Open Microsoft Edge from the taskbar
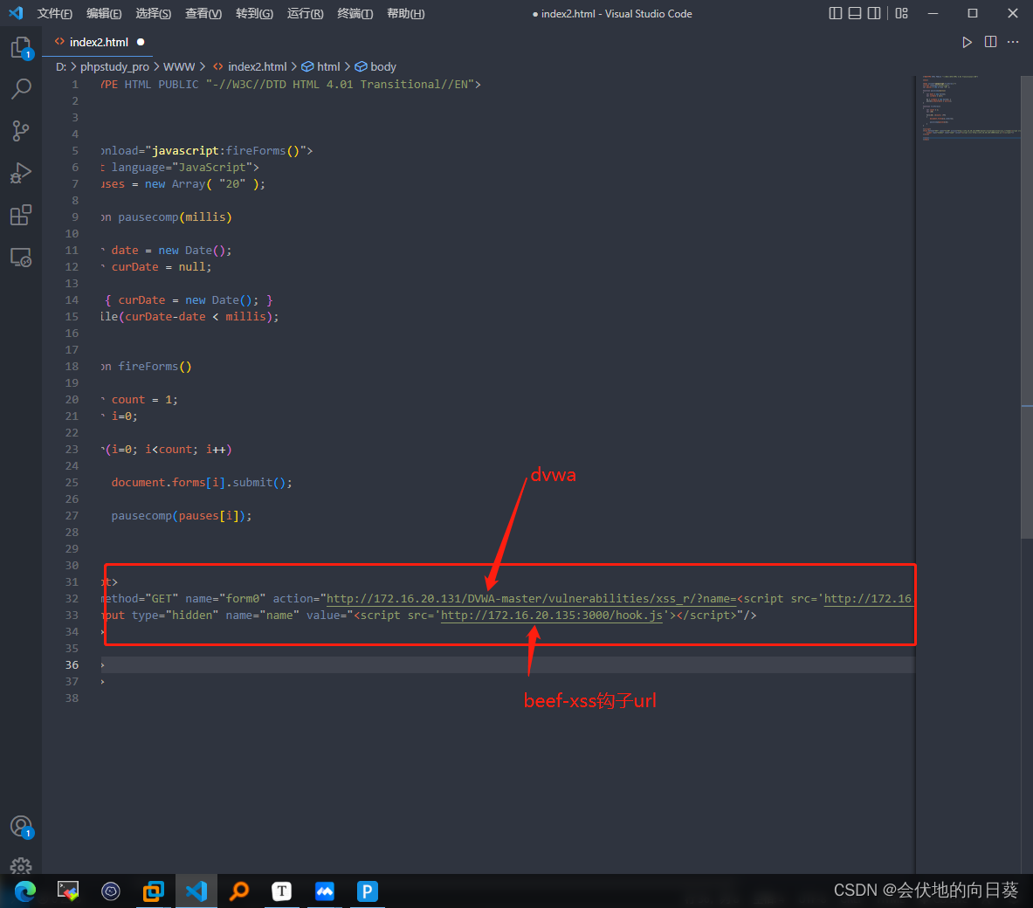 (x=25, y=891)
